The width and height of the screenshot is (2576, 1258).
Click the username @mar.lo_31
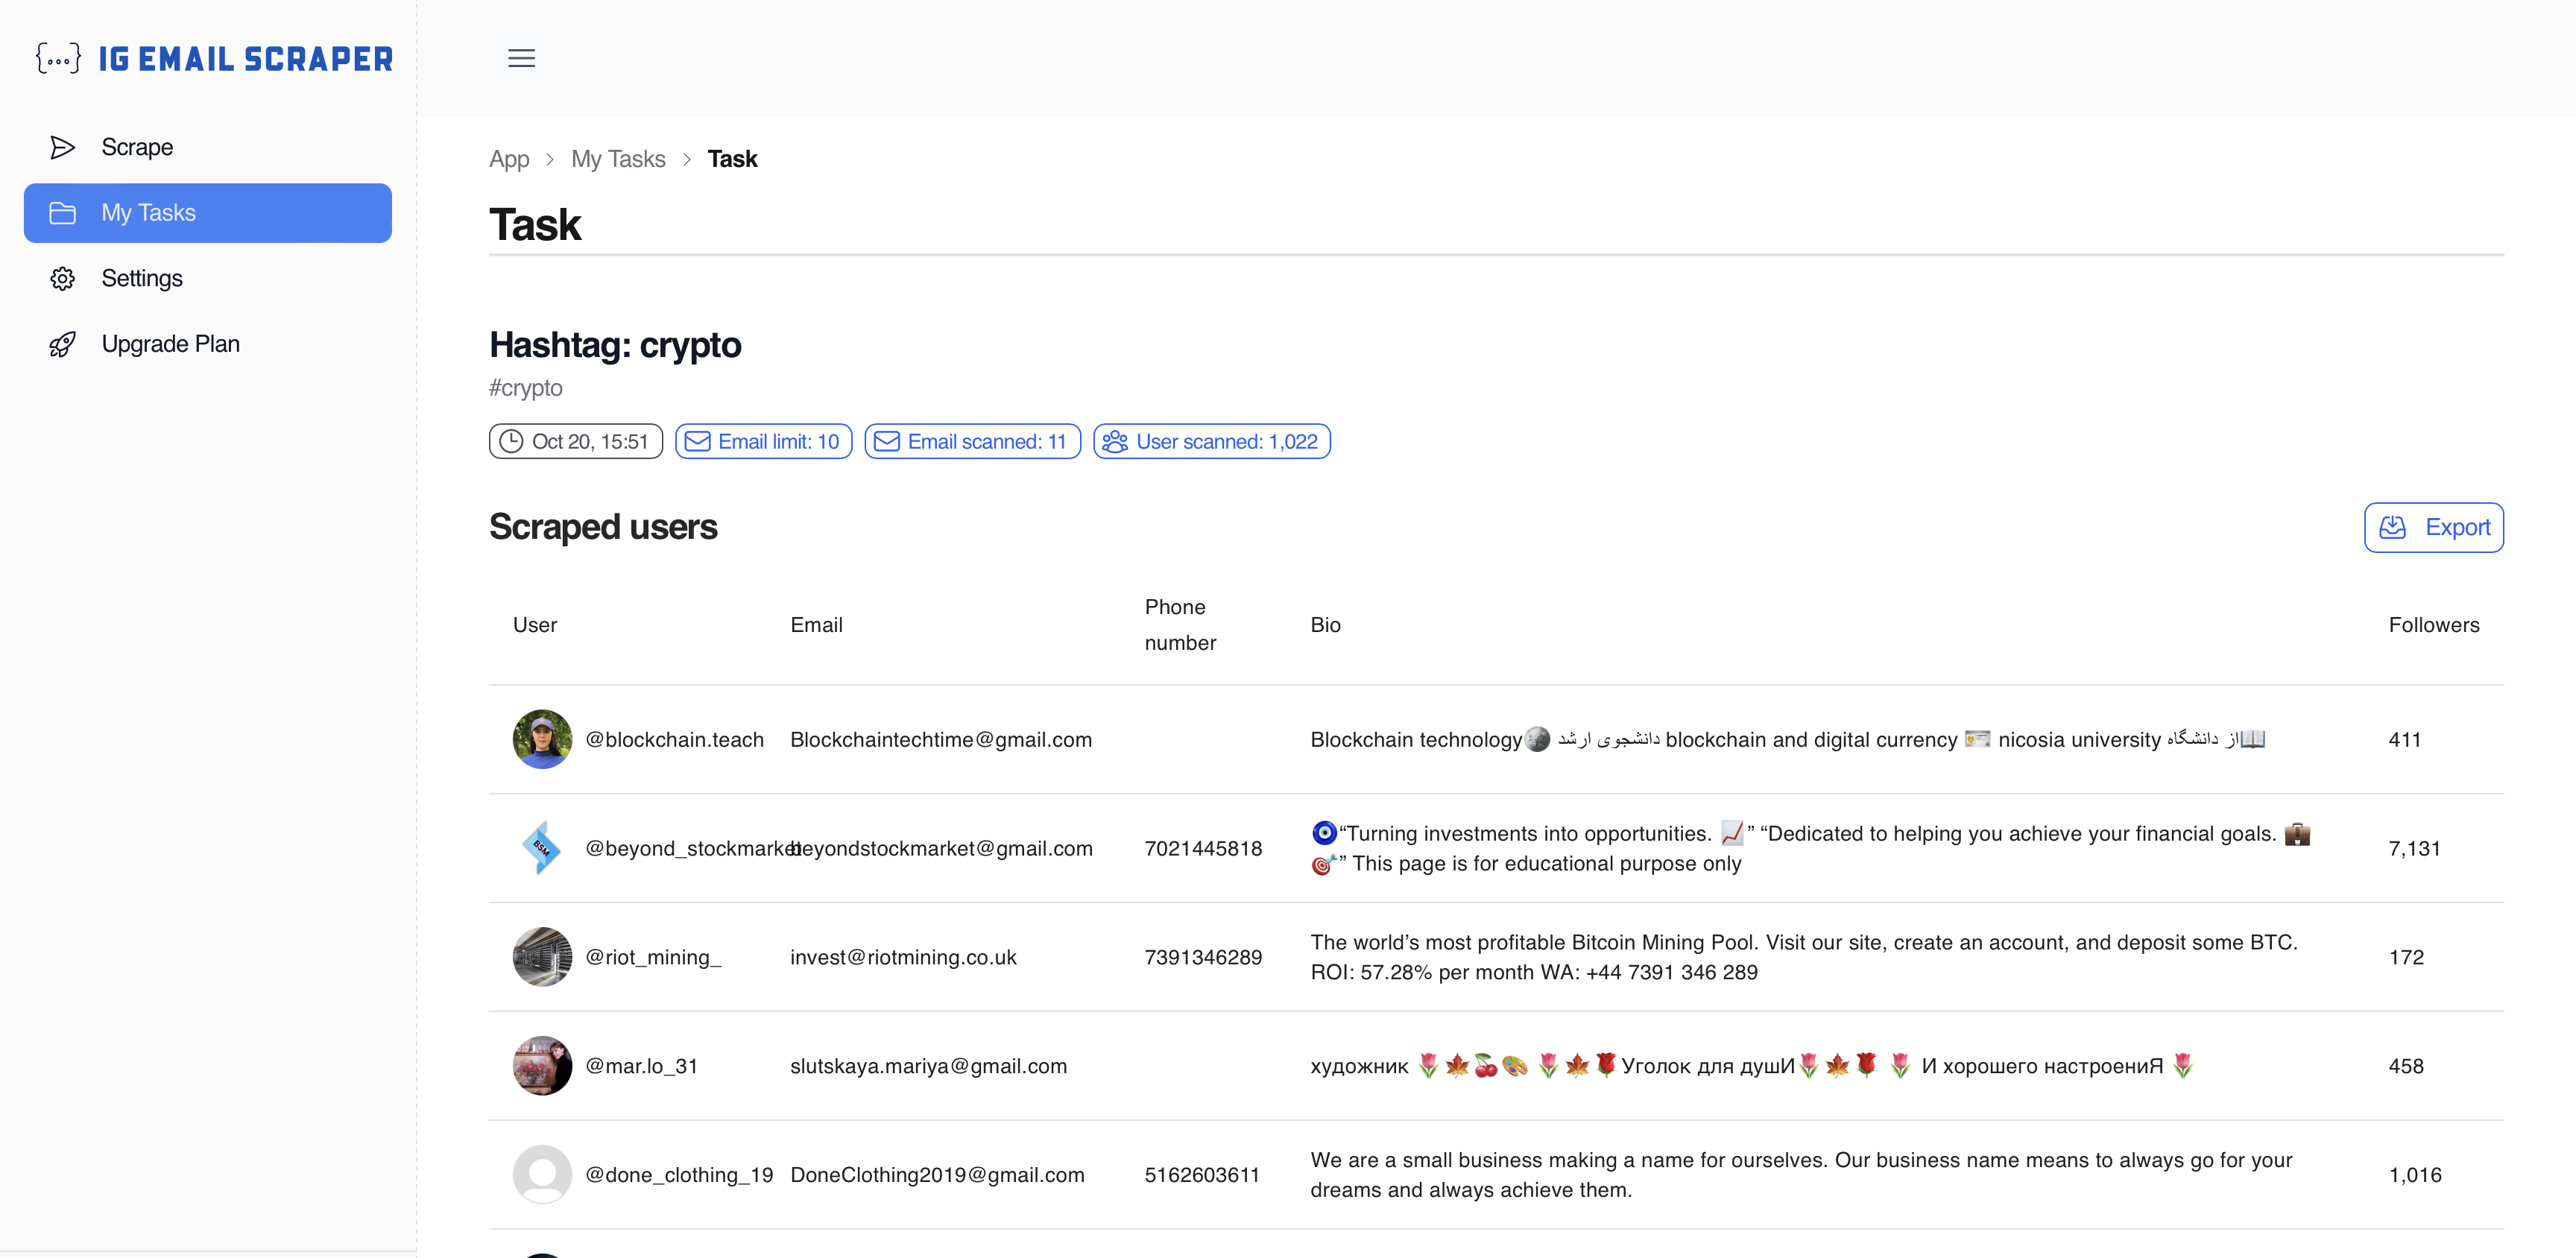641,1066
